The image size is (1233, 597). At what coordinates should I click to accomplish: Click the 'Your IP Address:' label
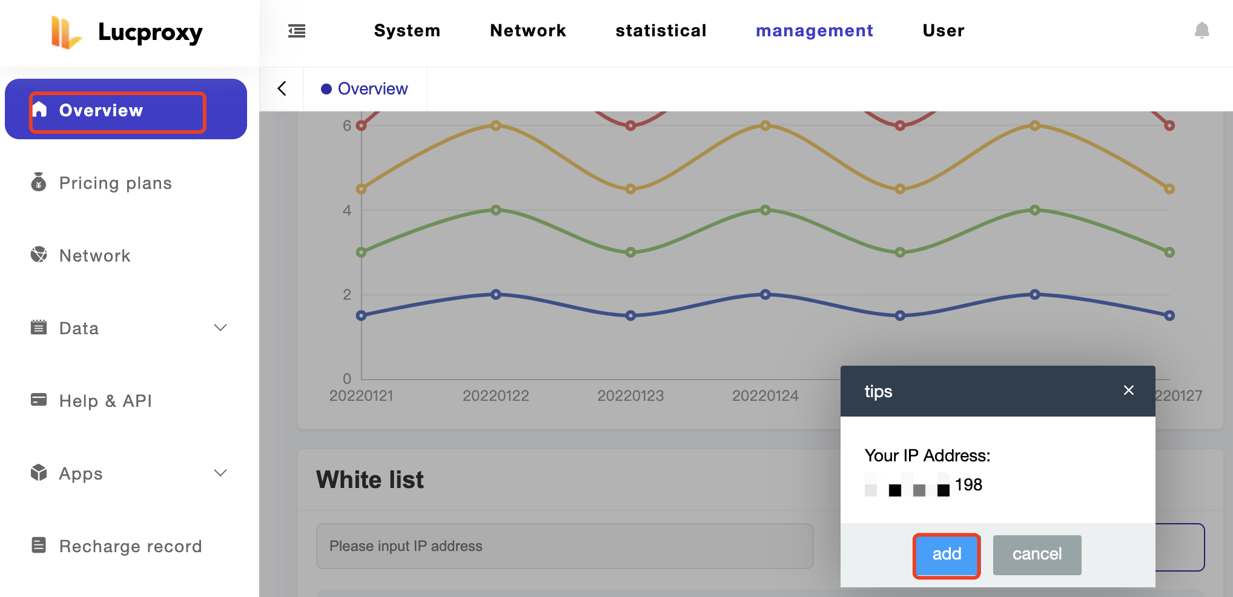click(927, 456)
